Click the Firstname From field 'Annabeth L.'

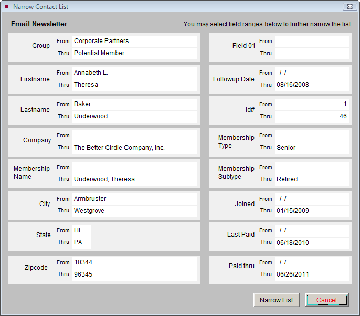point(134,73)
